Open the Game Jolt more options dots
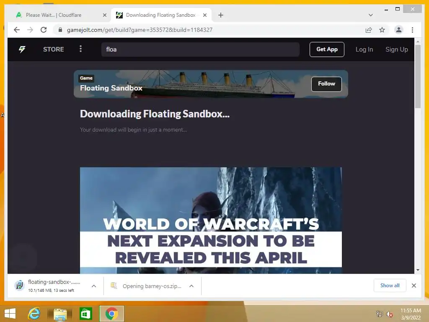429x322 pixels. (x=80, y=49)
